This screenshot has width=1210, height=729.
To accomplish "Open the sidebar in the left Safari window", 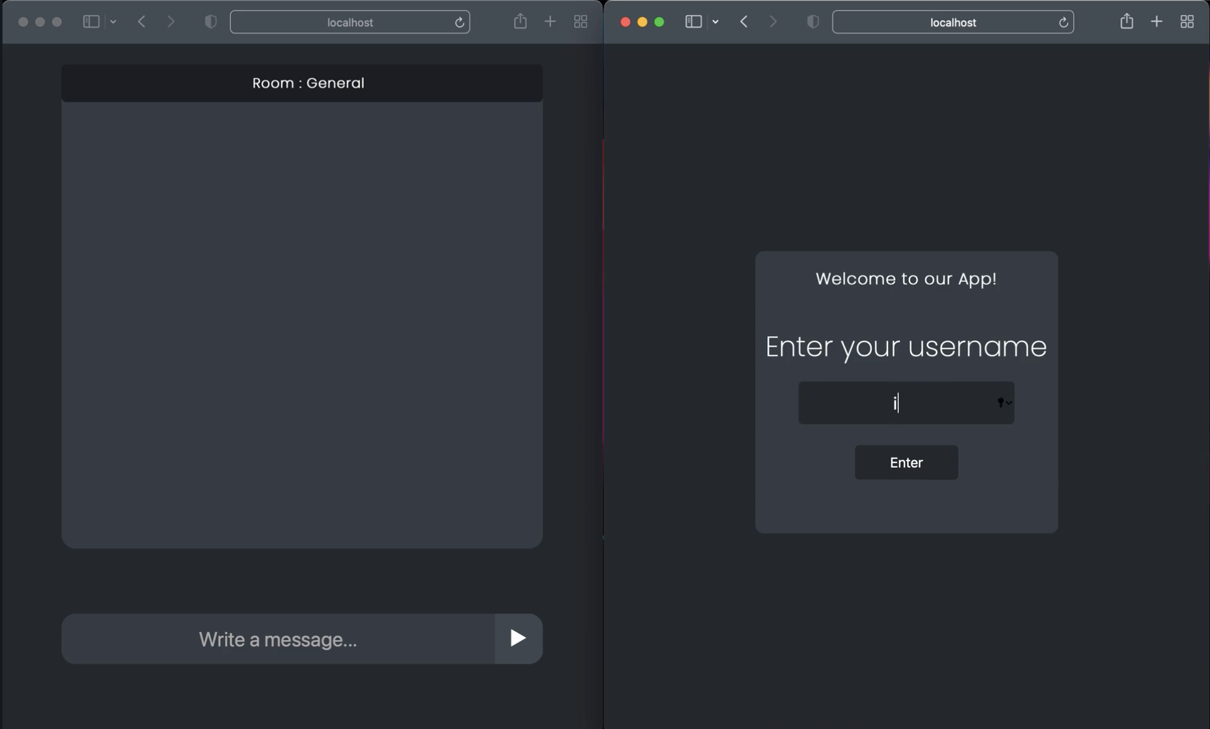I will tap(90, 21).
